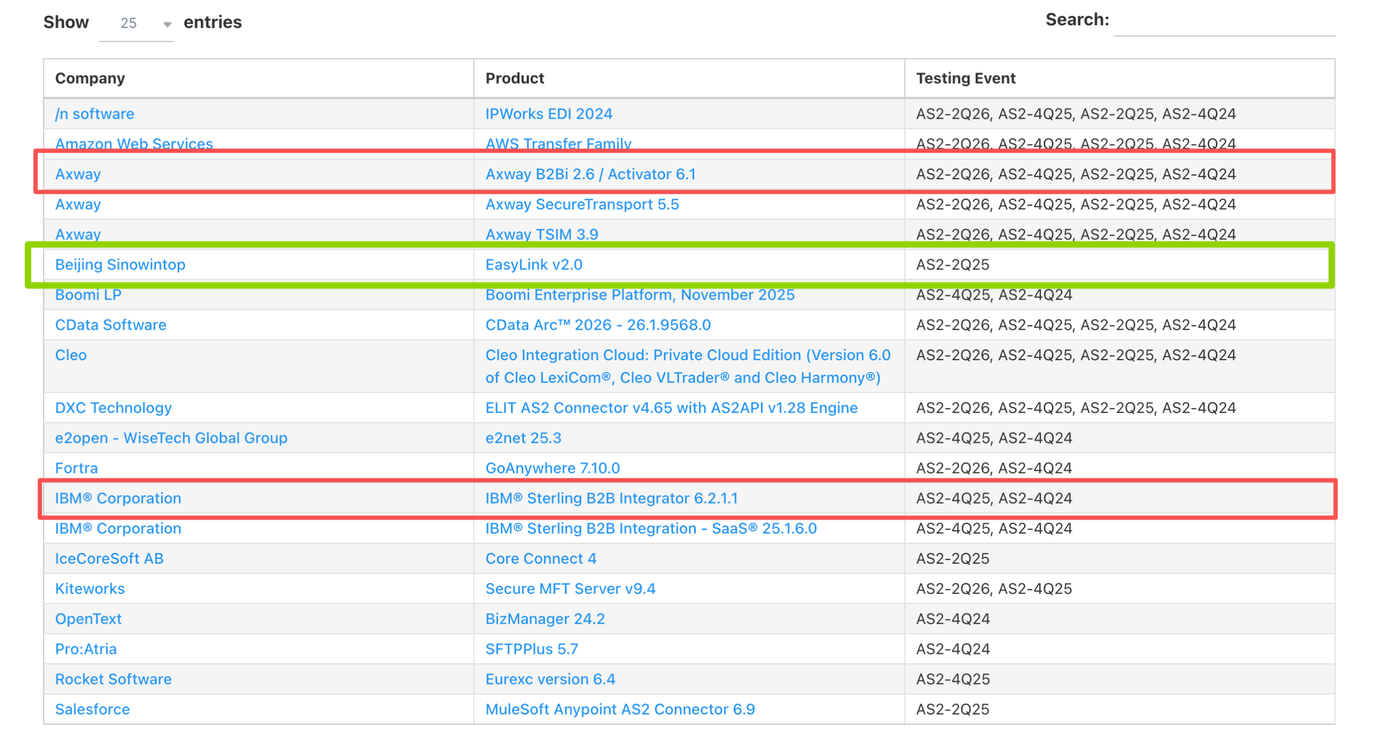Open the EasyLink v2.0 product link
Viewport: 1383px width, 743px height.
[534, 265]
